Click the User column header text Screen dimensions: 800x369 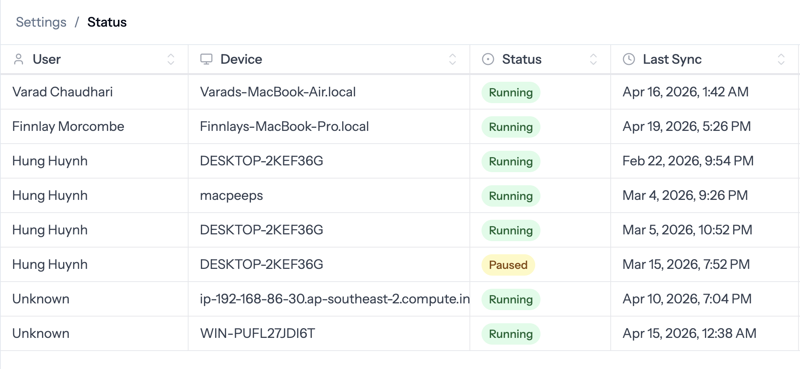coord(47,59)
